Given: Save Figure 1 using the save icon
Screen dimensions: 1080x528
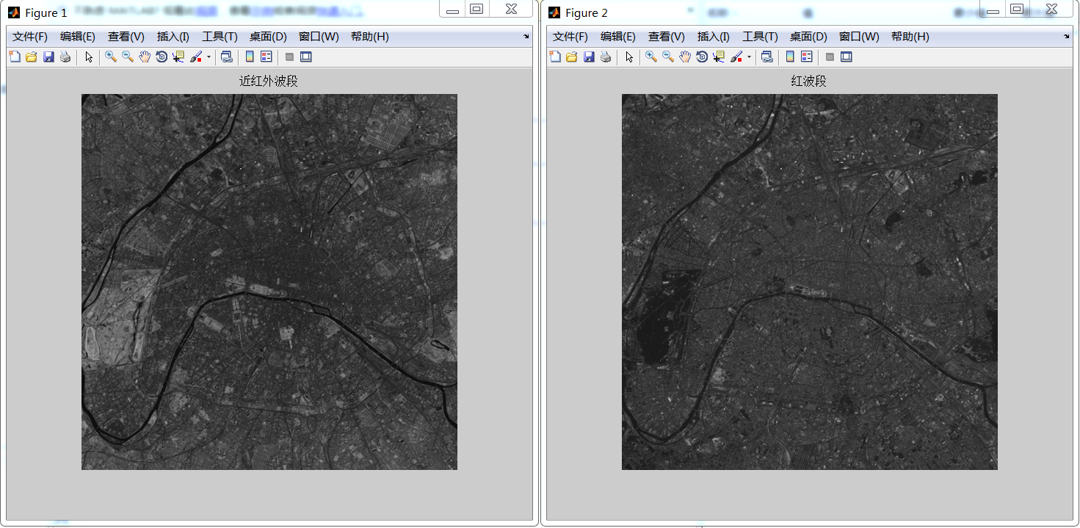Looking at the screenshot, I should click(x=48, y=57).
